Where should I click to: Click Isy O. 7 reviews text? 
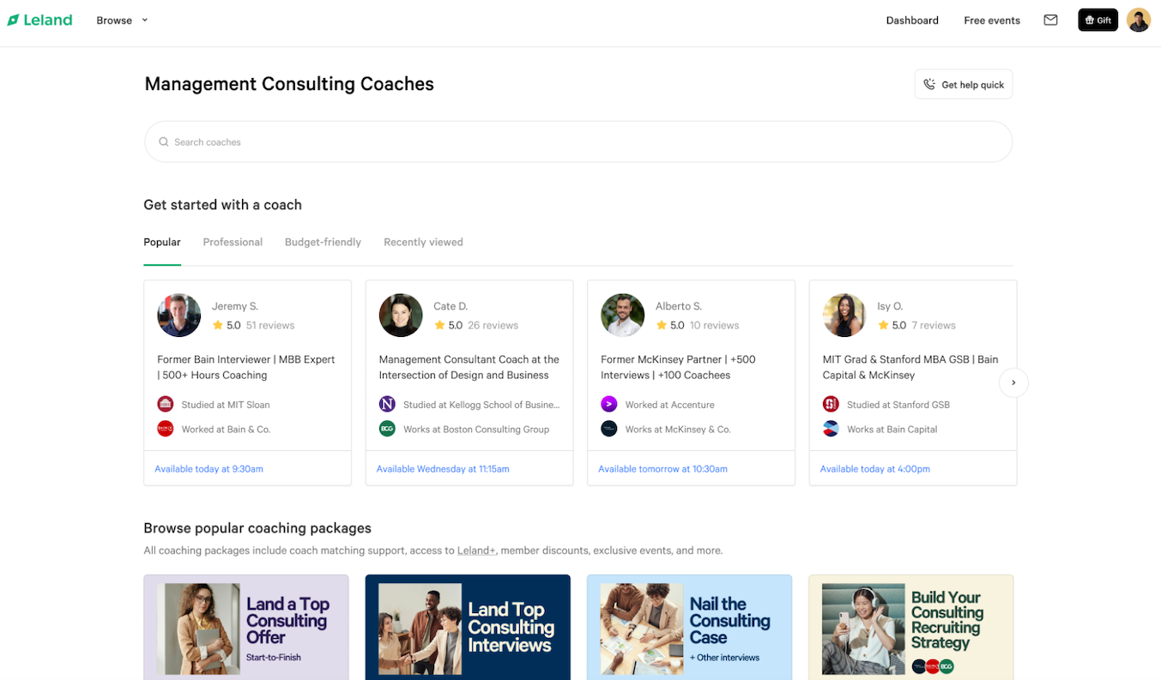pos(934,325)
